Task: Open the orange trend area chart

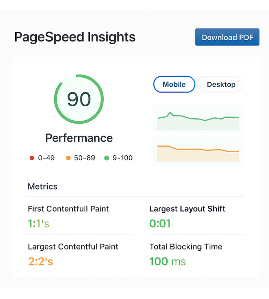Action: tap(198, 151)
